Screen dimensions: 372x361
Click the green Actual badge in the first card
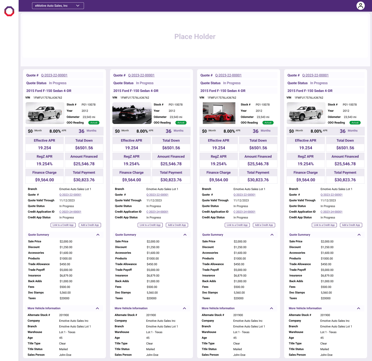click(94, 123)
